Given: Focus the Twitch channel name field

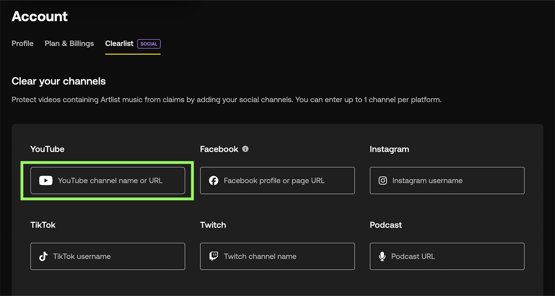Looking at the screenshot, I should click(277, 256).
